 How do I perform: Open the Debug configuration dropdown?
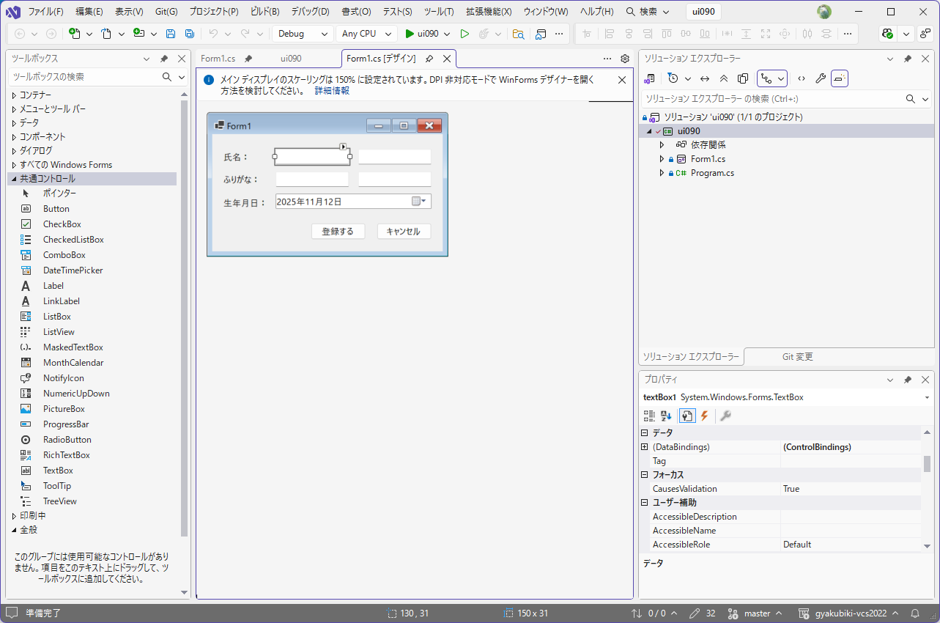point(303,34)
